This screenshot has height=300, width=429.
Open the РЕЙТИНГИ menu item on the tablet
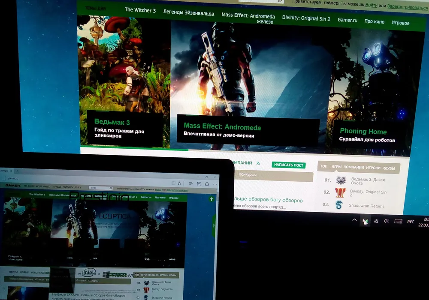point(68,187)
